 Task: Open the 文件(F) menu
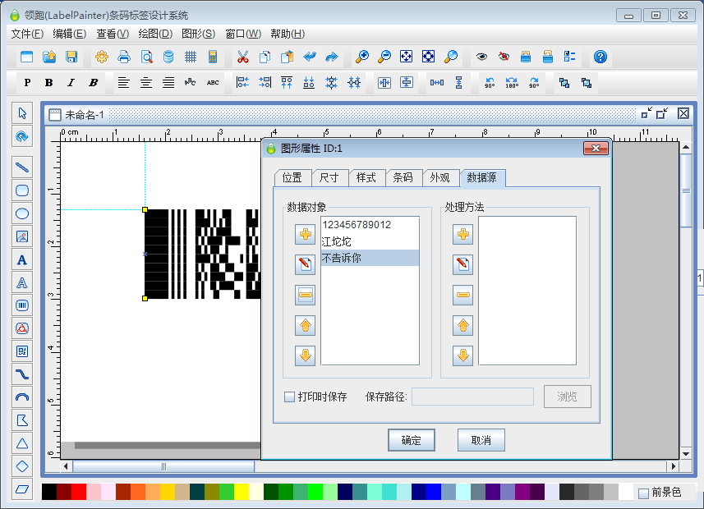pyautogui.click(x=27, y=34)
